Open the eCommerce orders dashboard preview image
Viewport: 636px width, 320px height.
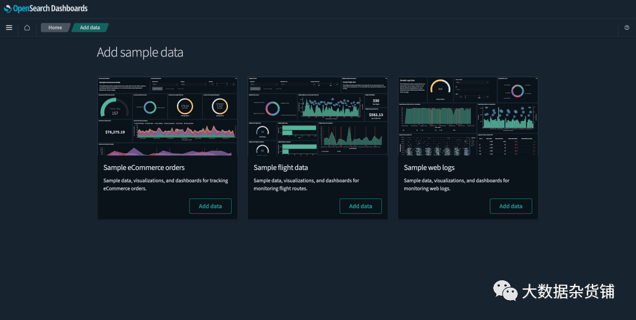[167, 116]
